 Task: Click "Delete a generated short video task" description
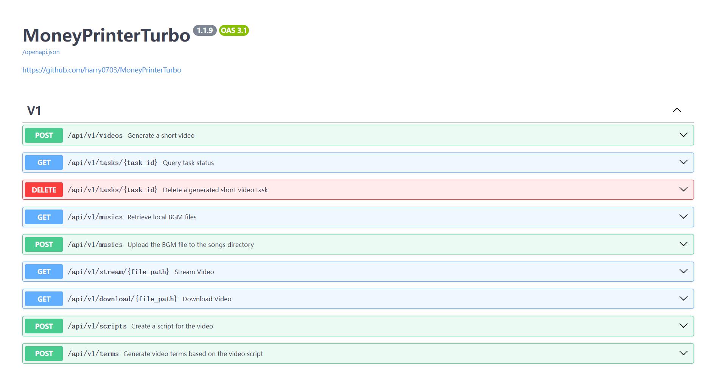coord(215,190)
